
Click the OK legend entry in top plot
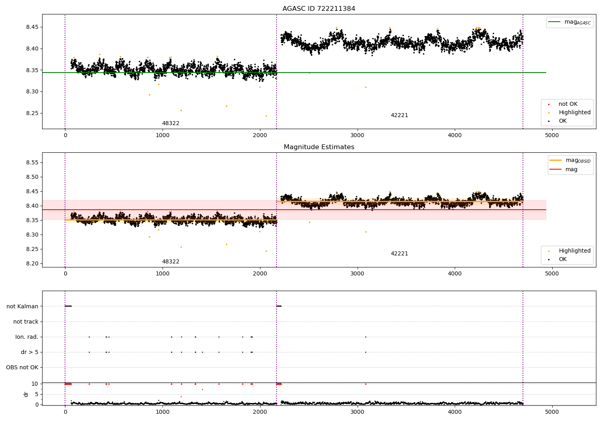click(x=558, y=121)
